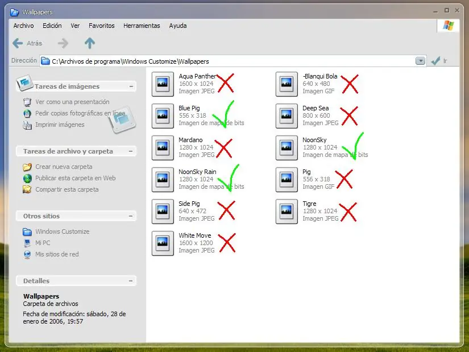Viewport: 469px width, 352px height.
Task: Click the new folder icon
Action: 27,167
